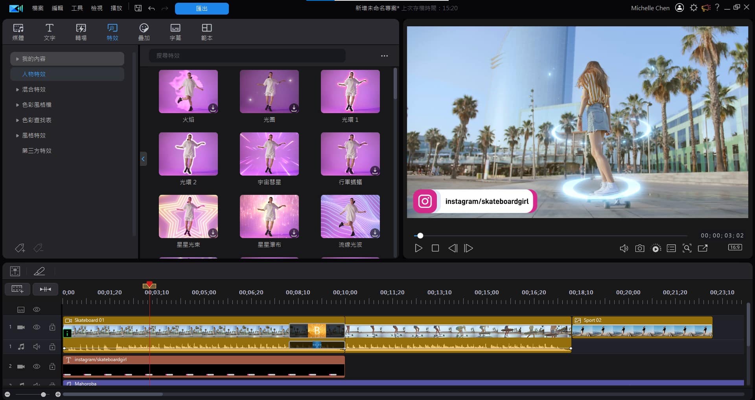Screen dimensions: 755x400
Task: Click inside the 搜尋特效 search field
Action: (247, 55)
